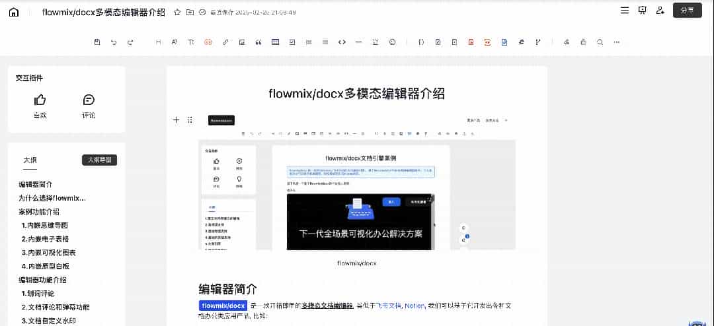Click the 喜欢 thumbs-up like plugin

point(40,106)
